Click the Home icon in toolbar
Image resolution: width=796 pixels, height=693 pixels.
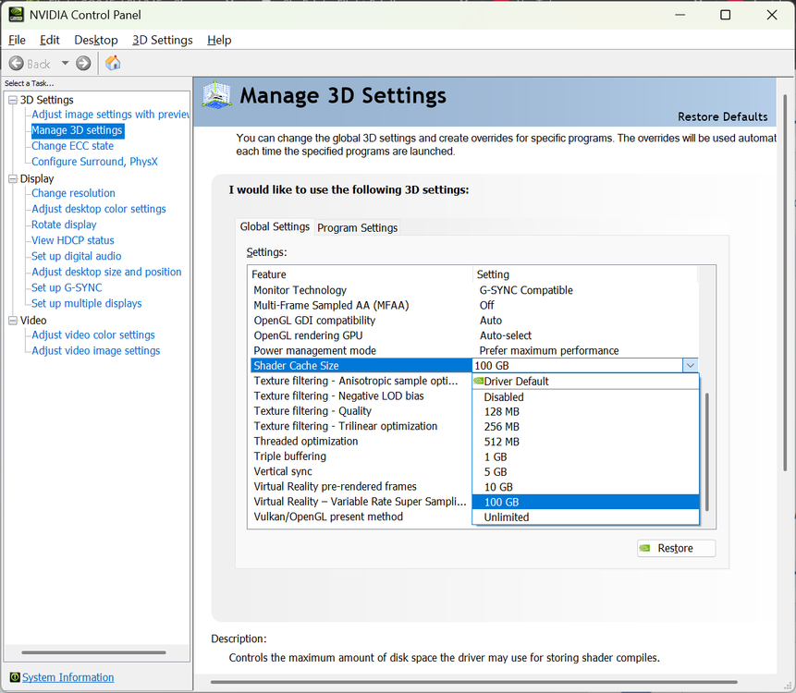(x=113, y=63)
